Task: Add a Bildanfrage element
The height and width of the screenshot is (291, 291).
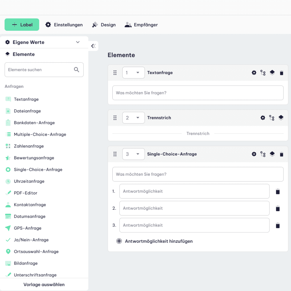Action: point(22,263)
